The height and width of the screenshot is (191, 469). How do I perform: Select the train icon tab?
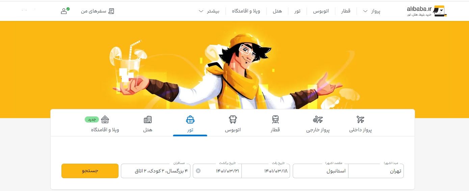pos(275,119)
